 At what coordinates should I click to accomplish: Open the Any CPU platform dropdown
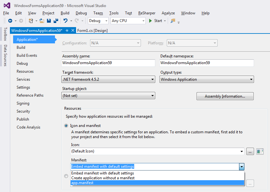coord(128,21)
